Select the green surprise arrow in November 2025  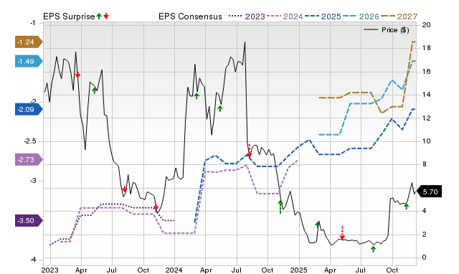click(x=407, y=207)
